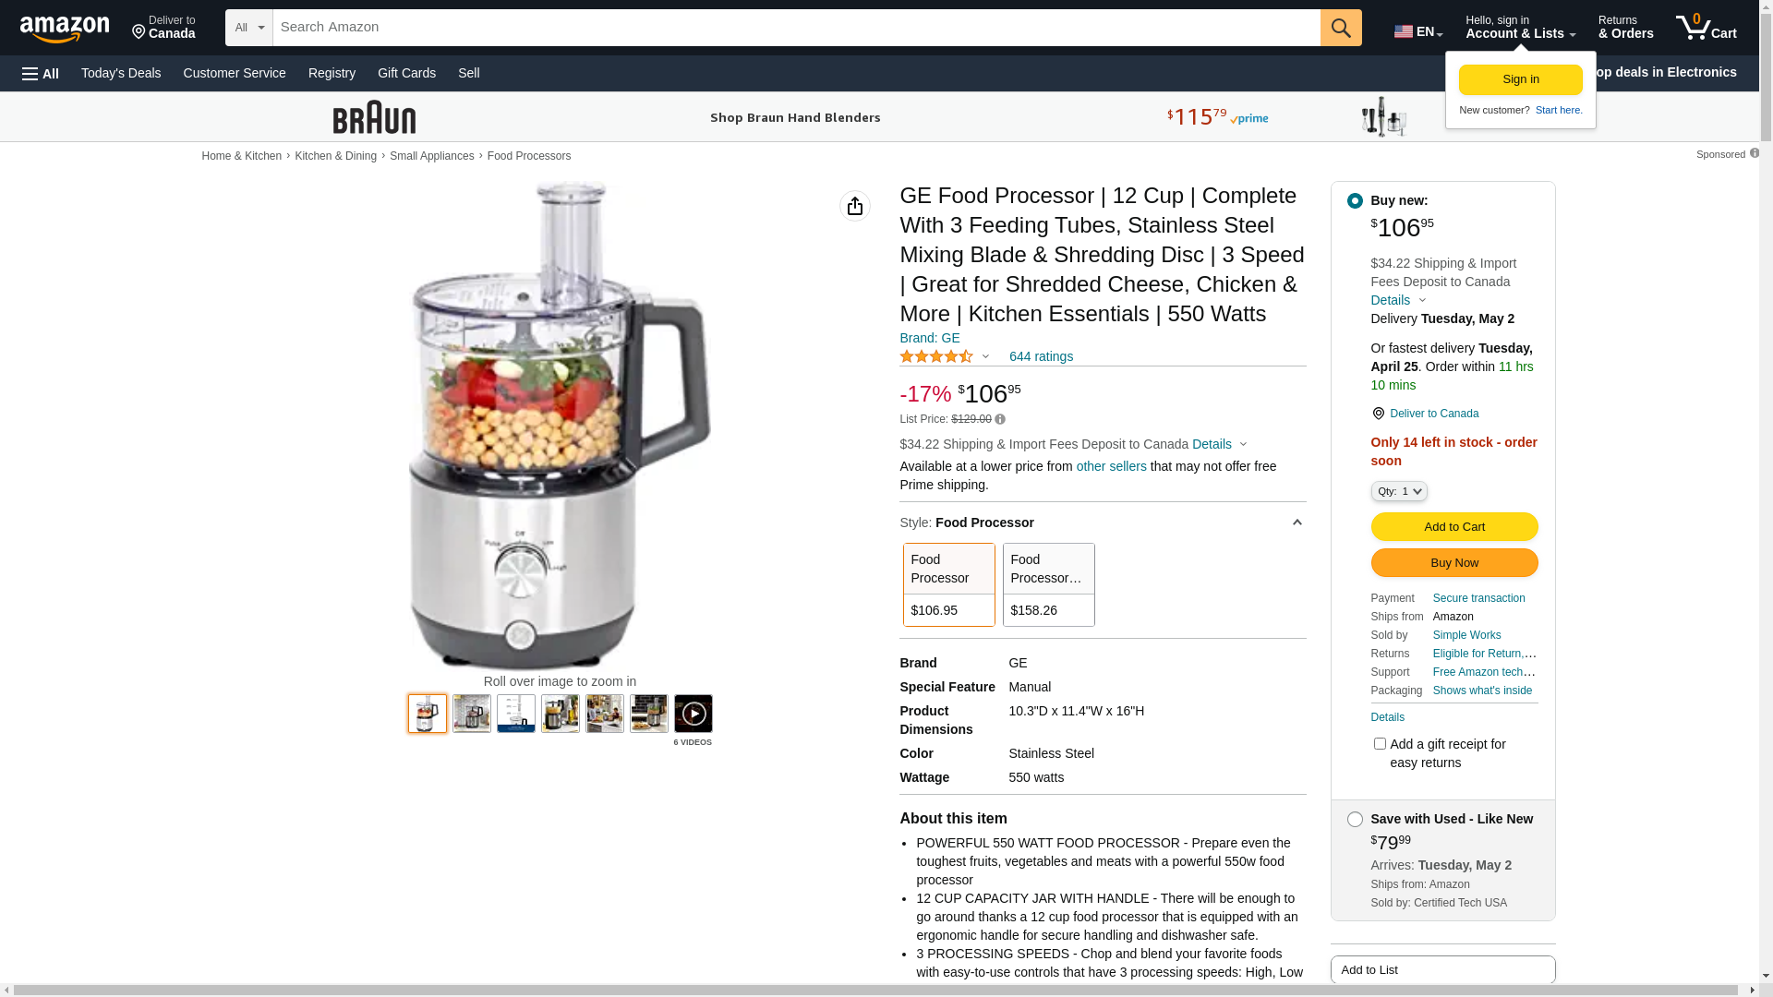The image size is (1773, 997).
Task: Open the All hamburger menu
Action: pos(41,73)
